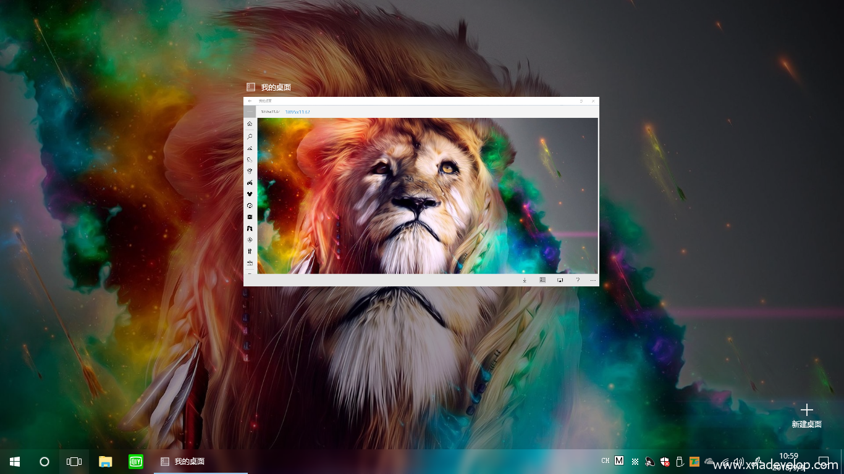Toggle Task View button on the taskbar
The height and width of the screenshot is (474, 844).
coord(74,461)
